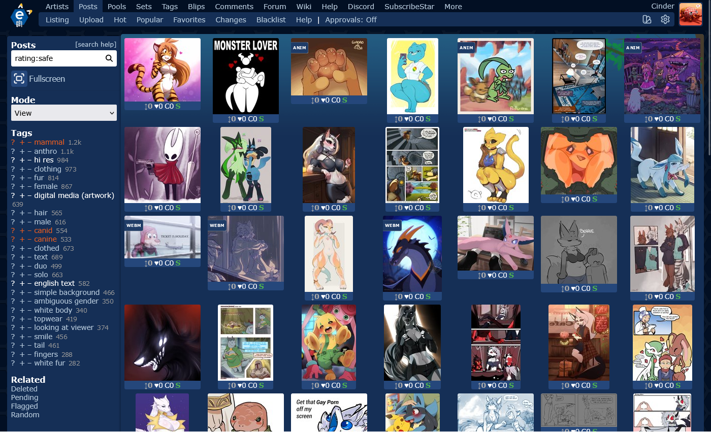Viewport: 711px width, 432px height.
Task: Click the magnifier search icon
Action: (x=109, y=58)
